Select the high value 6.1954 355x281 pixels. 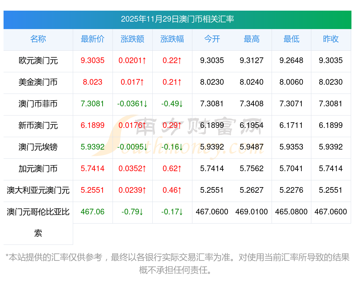252,125
